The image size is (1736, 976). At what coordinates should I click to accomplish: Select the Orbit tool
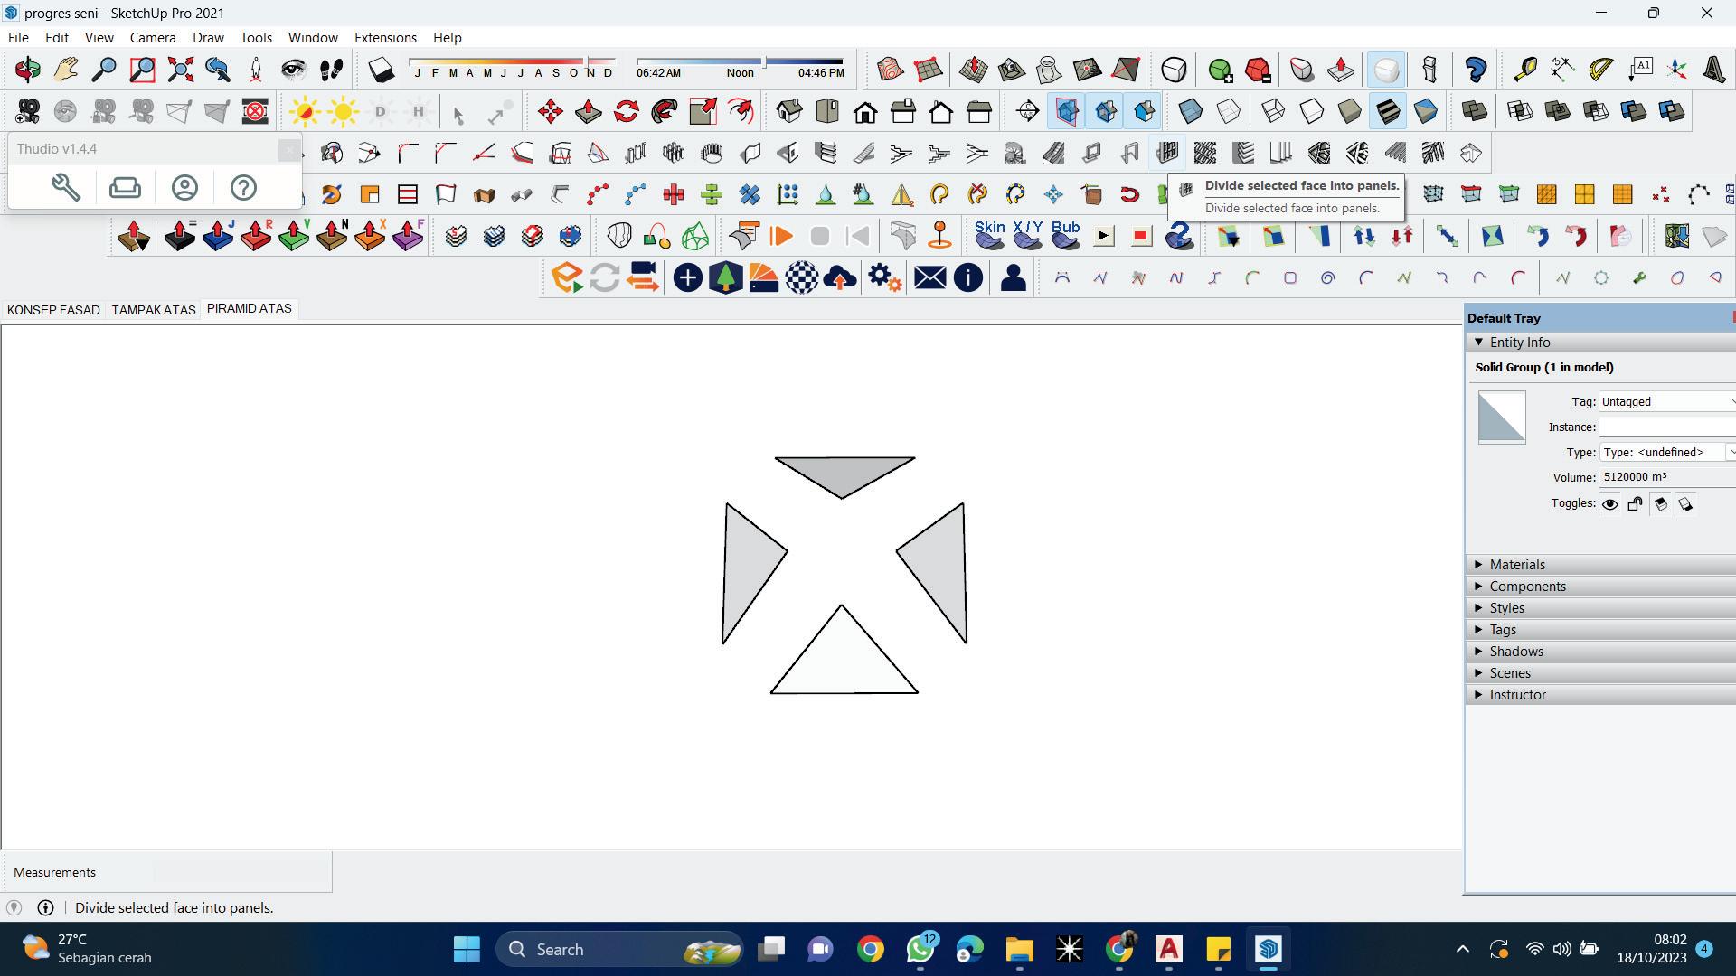tap(27, 70)
